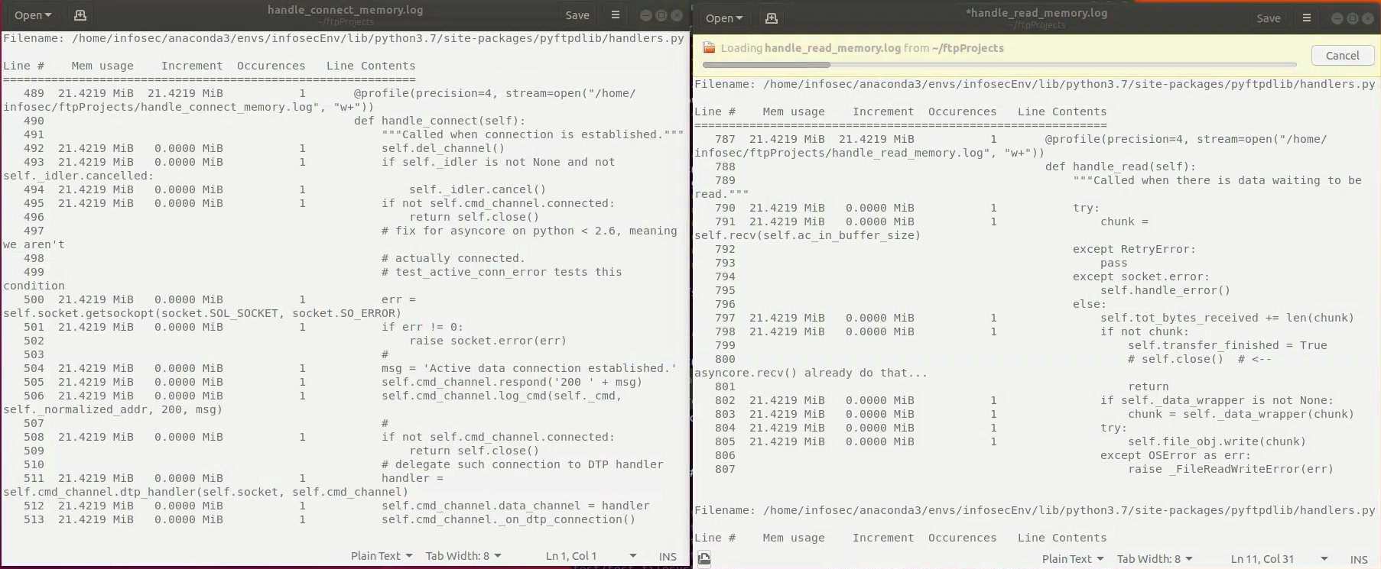
Task: Save the handle_connect_memory.log file
Action: (577, 15)
